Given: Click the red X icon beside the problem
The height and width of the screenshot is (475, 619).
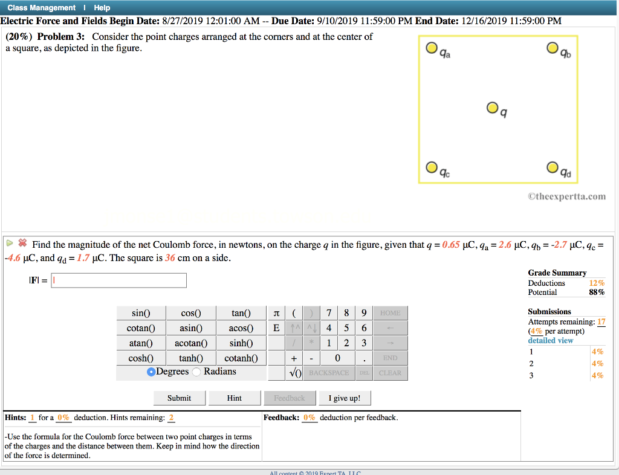Looking at the screenshot, I should (21, 244).
